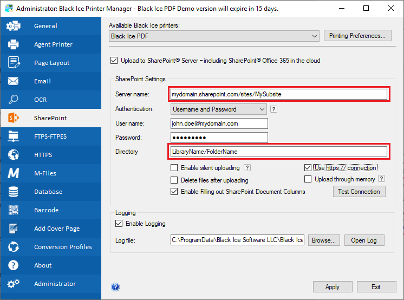Select the Barcode QR icon
404x300 pixels.
pos(14,210)
